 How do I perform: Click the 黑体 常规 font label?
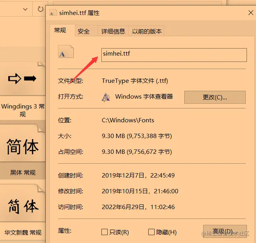click(x=23, y=172)
